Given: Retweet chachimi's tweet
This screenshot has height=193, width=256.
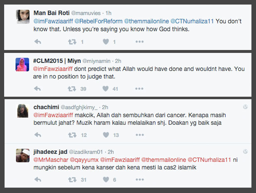Looking at the screenshot, I should click(72, 135).
